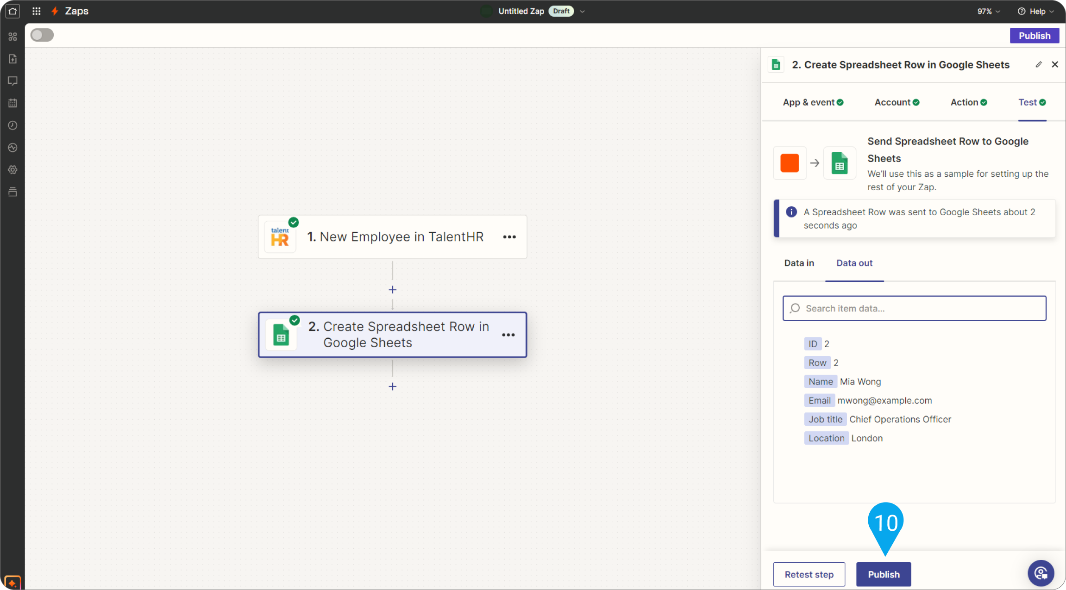Select step 2 Create Spreadsheet Row card
This screenshot has height=590, width=1066.
(393, 335)
